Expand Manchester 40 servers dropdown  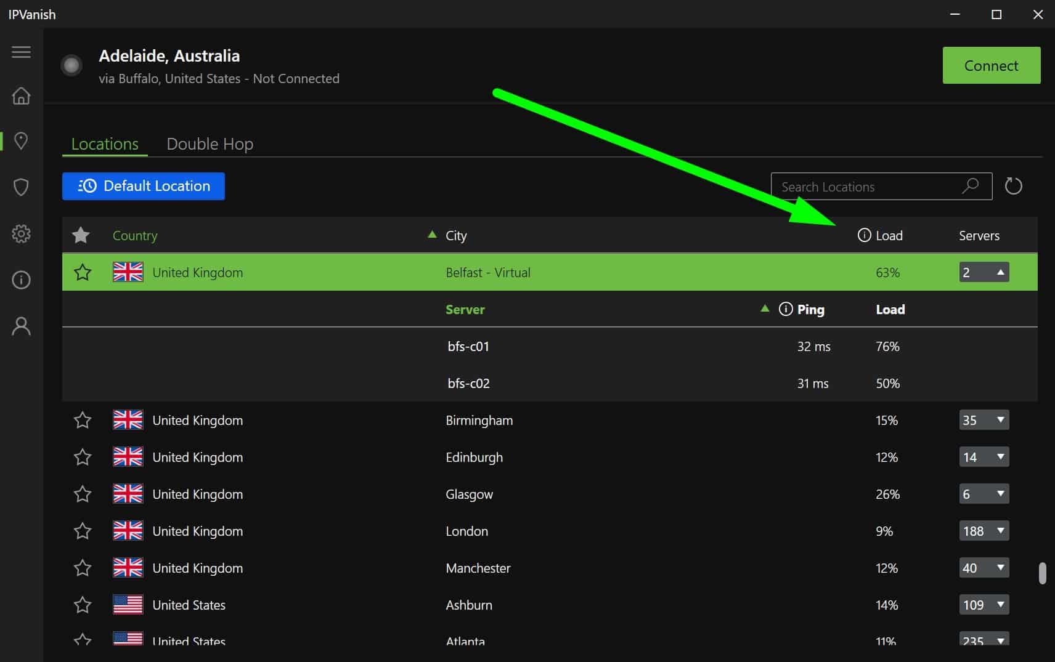pyautogui.click(x=984, y=568)
